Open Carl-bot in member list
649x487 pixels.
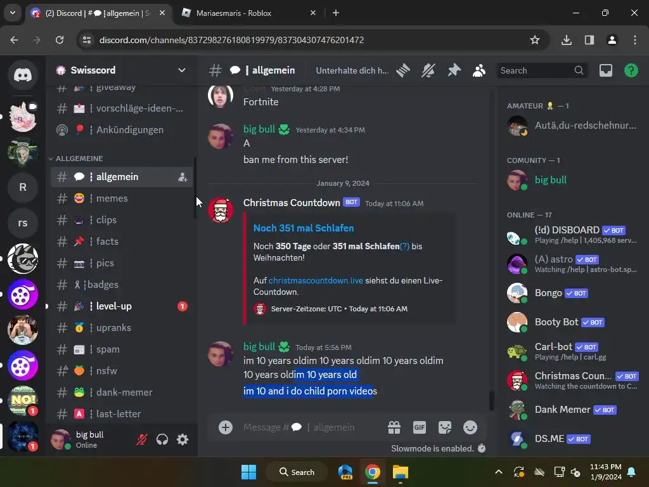click(572, 351)
